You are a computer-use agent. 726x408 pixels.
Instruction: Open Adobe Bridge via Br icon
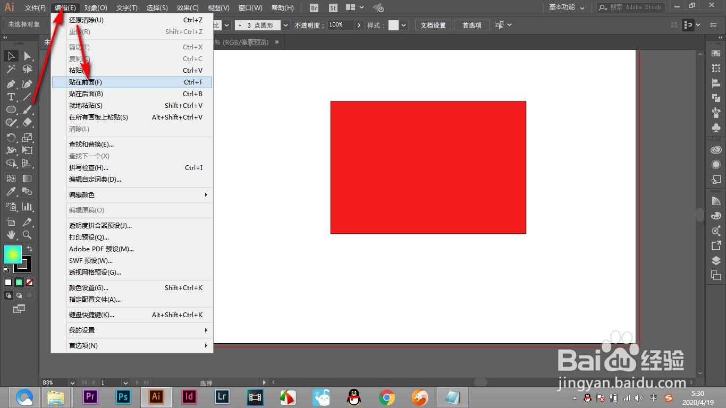[314, 8]
